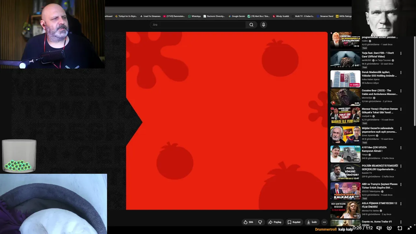Viewport: 416px width, 234px height.
Task: Visit the Enver Aysever channel
Action: (368, 136)
